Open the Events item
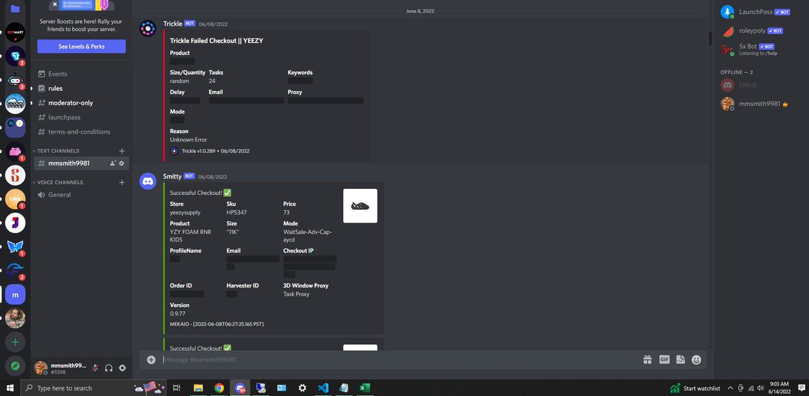The height and width of the screenshot is (396, 809). point(80,74)
